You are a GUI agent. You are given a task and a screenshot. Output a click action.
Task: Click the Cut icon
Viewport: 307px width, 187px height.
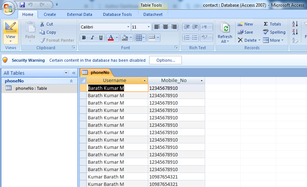click(42, 24)
